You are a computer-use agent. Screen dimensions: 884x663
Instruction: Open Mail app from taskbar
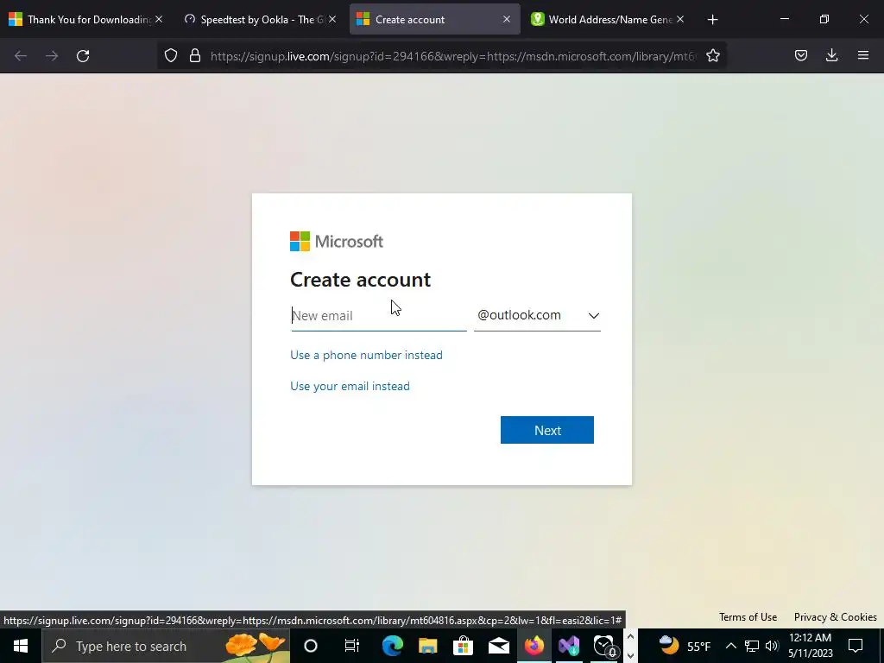498,646
